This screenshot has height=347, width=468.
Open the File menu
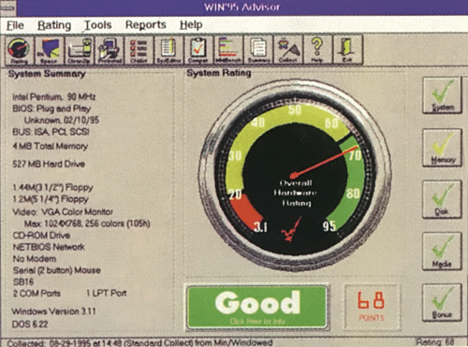coord(15,25)
